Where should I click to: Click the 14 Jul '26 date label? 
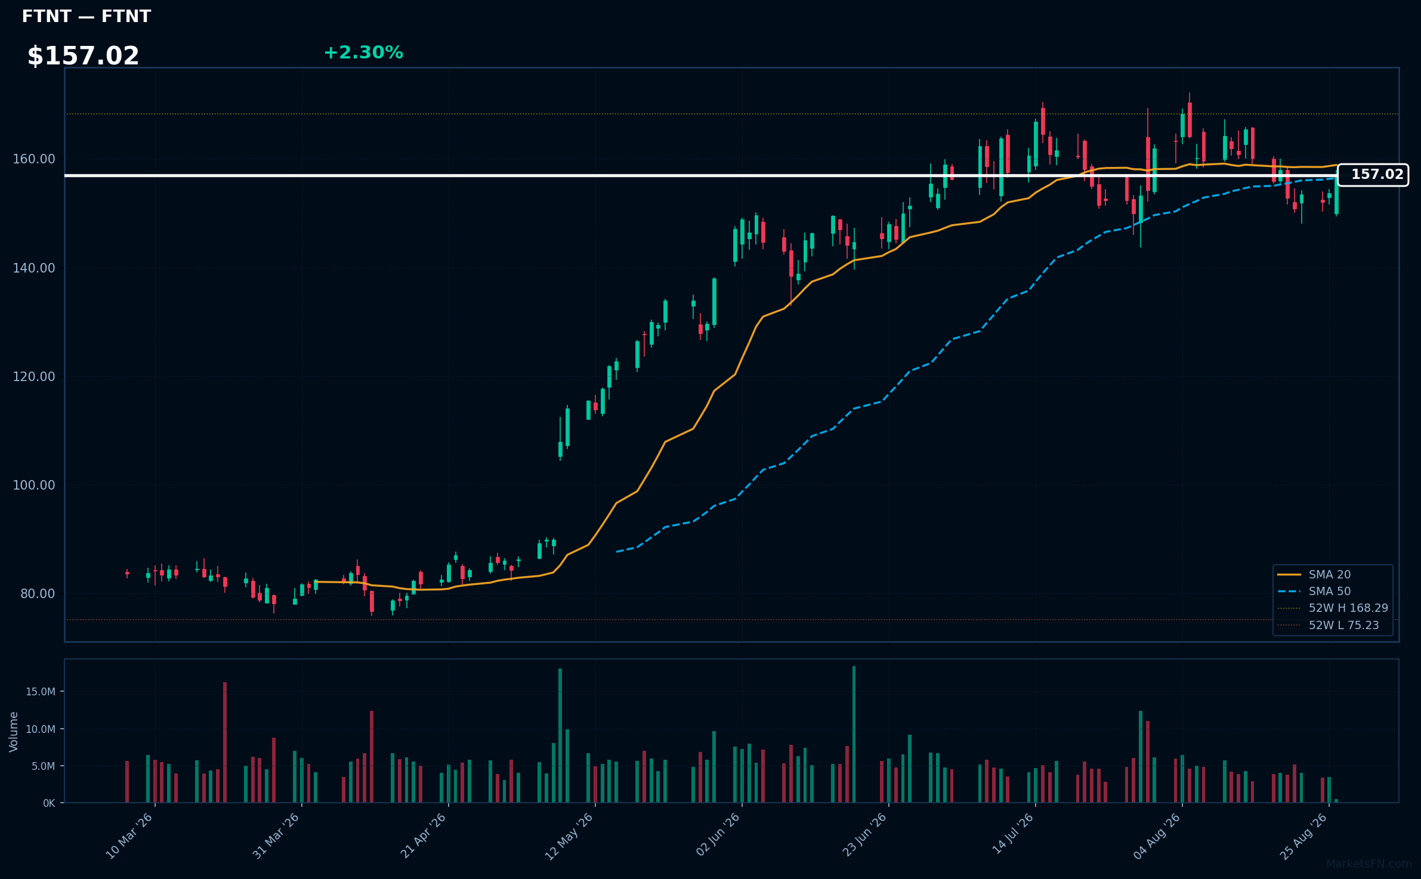1012,834
